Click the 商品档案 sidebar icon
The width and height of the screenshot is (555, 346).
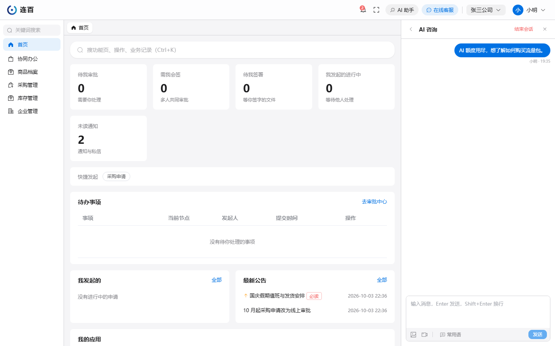tap(11, 72)
